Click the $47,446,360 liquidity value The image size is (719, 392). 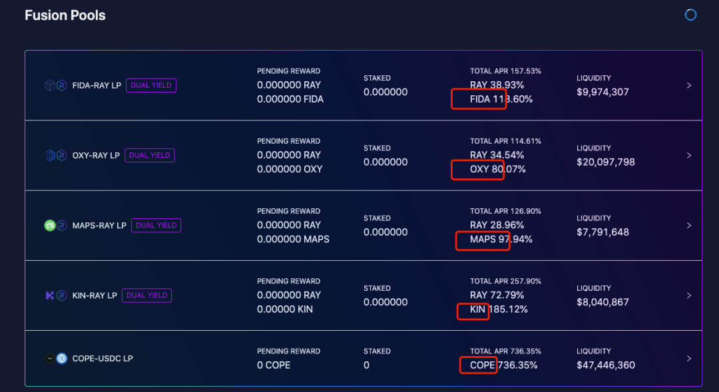click(606, 365)
